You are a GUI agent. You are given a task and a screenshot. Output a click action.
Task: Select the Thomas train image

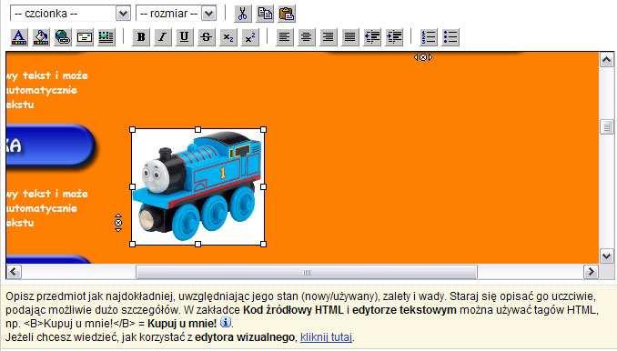[197, 186]
